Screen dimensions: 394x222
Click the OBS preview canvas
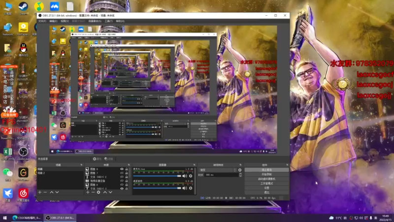click(x=164, y=89)
